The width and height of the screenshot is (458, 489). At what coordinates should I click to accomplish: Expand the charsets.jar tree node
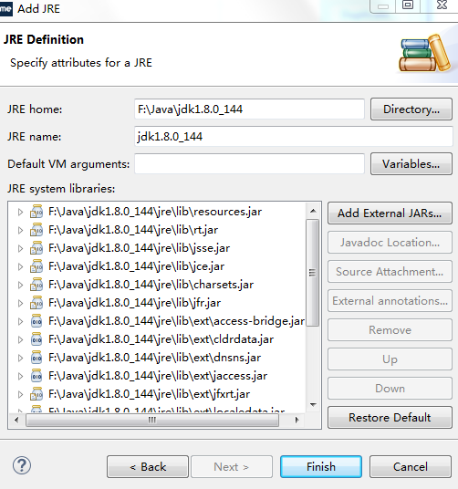(x=20, y=285)
